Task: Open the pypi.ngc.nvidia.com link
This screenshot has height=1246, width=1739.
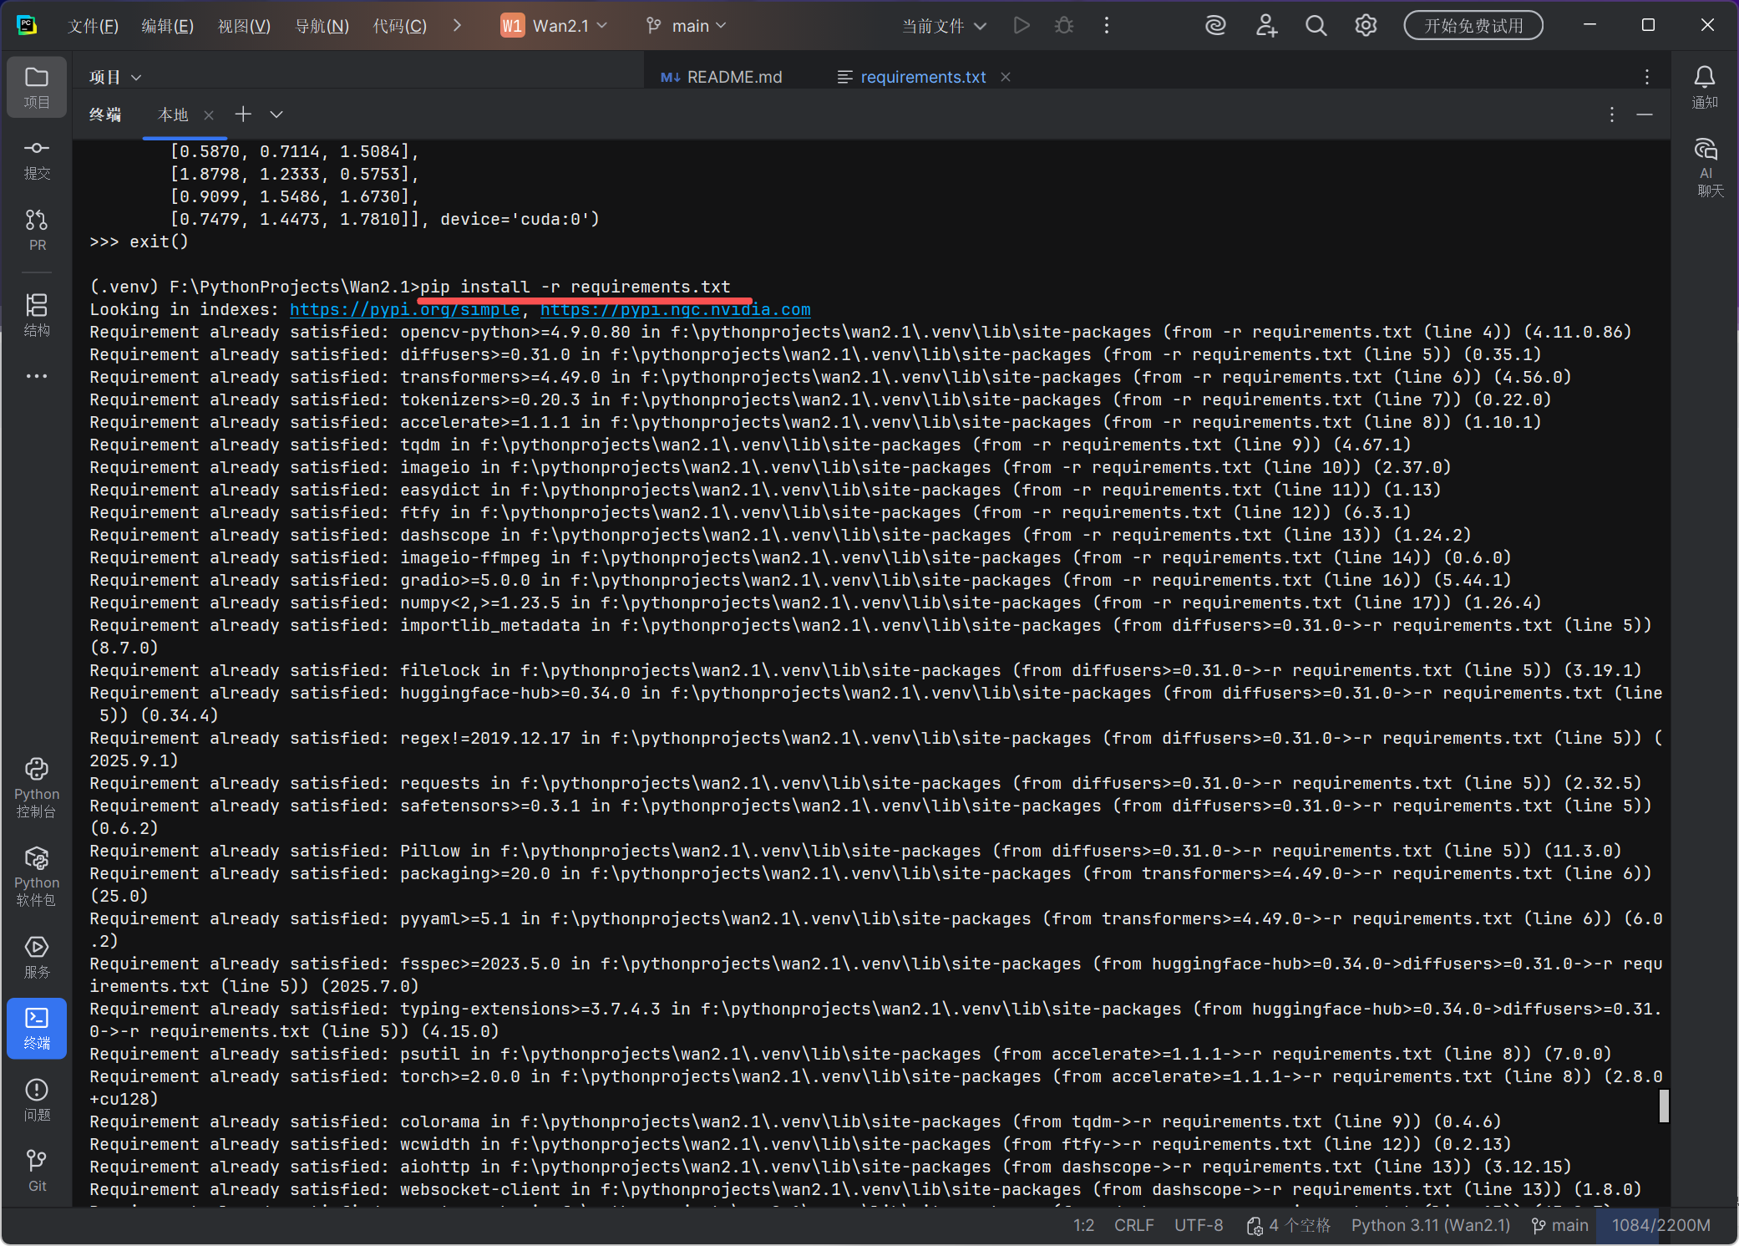Action: pyautogui.click(x=675, y=309)
